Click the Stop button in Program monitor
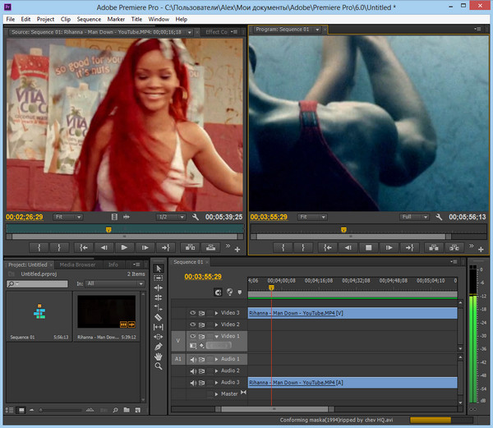493x428 pixels. click(369, 246)
